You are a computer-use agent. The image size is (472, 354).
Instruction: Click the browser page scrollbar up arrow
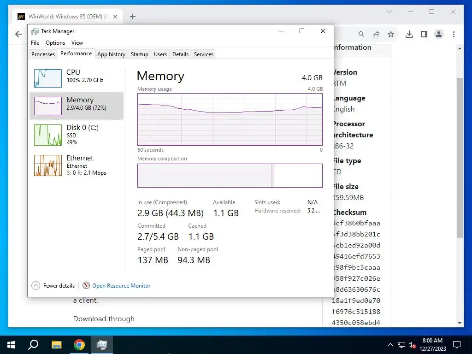[460, 48]
